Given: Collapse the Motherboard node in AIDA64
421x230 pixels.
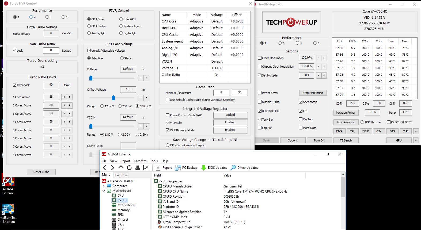Looking at the screenshot, I should coord(104,191).
